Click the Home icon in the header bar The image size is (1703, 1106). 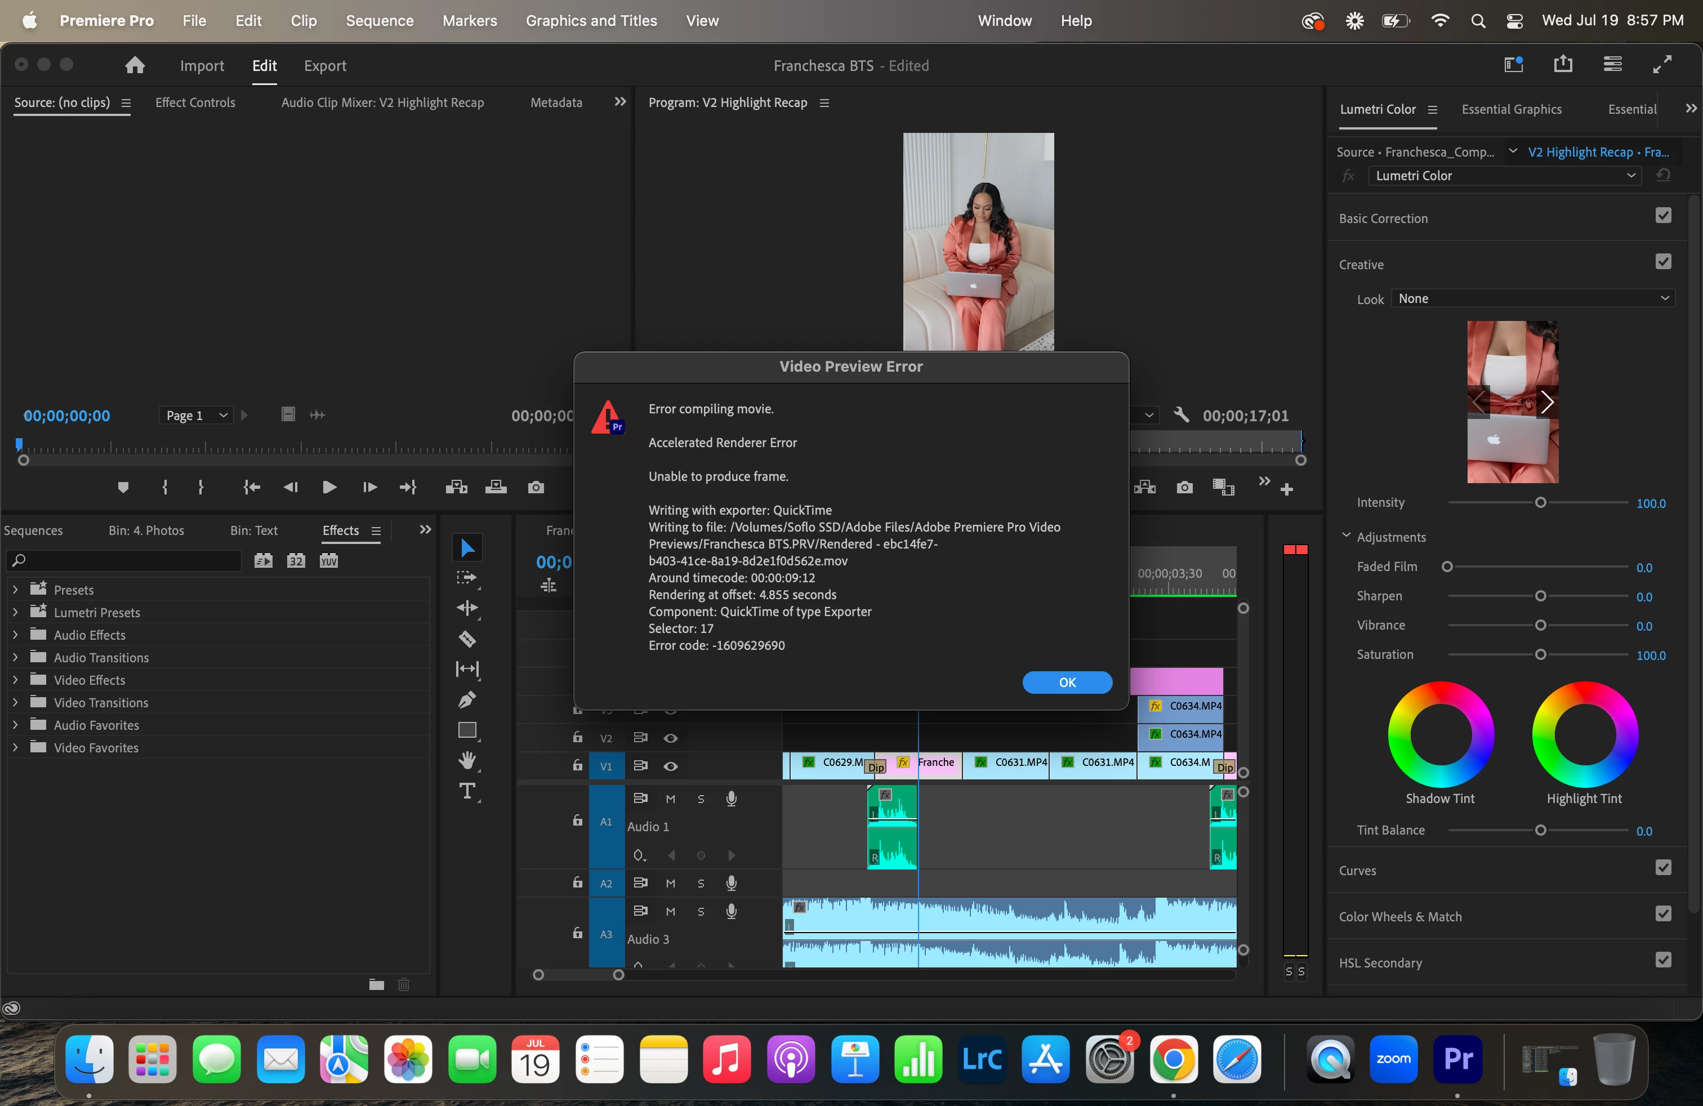tap(135, 66)
